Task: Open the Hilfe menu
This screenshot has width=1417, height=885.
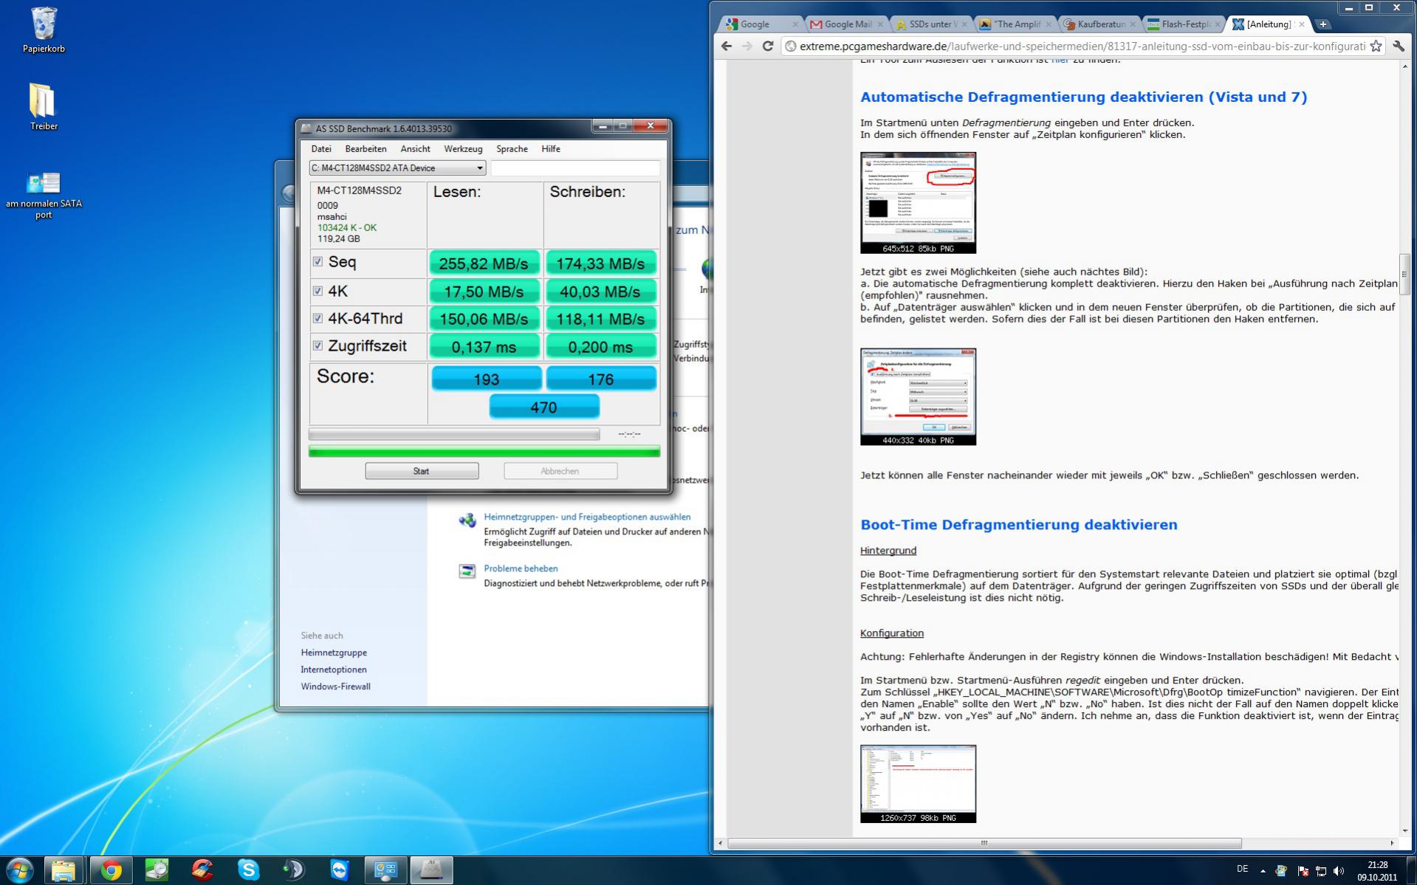Action: 551,149
